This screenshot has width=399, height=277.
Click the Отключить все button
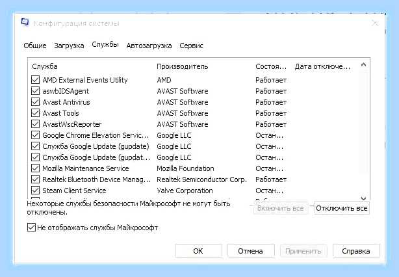[342, 208]
